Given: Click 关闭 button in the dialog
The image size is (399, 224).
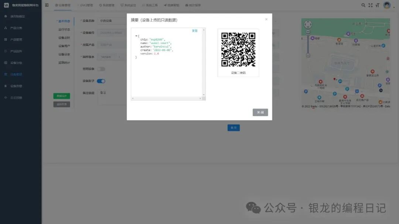Looking at the screenshot, I should pyautogui.click(x=260, y=112).
